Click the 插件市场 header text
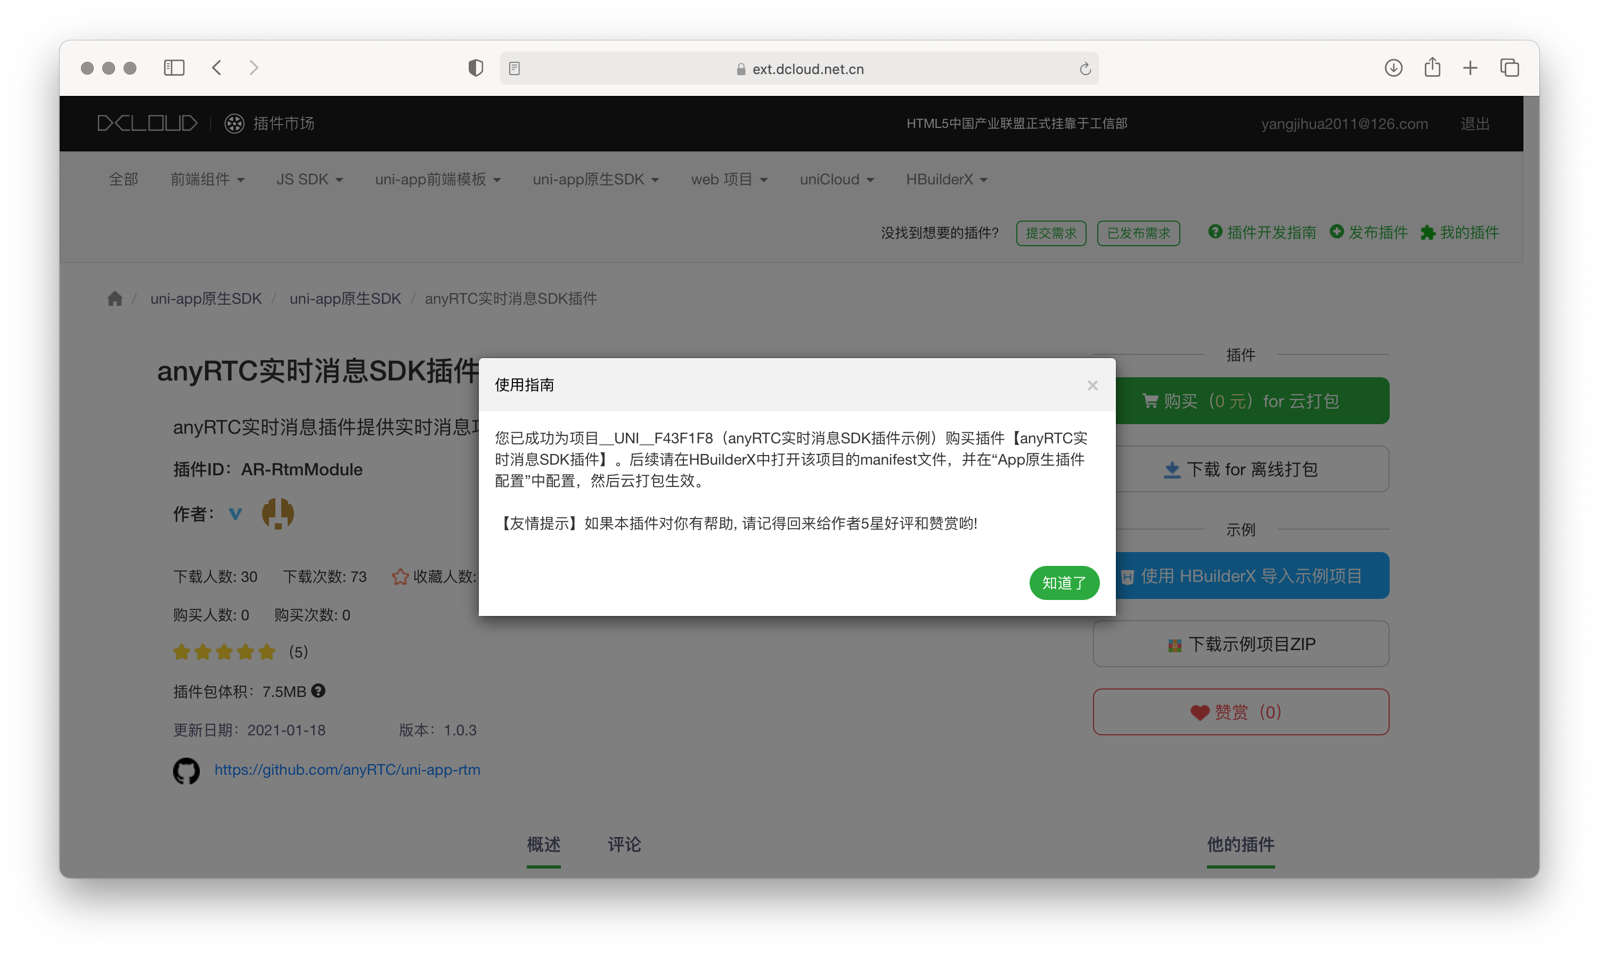1599x957 pixels. (283, 123)
